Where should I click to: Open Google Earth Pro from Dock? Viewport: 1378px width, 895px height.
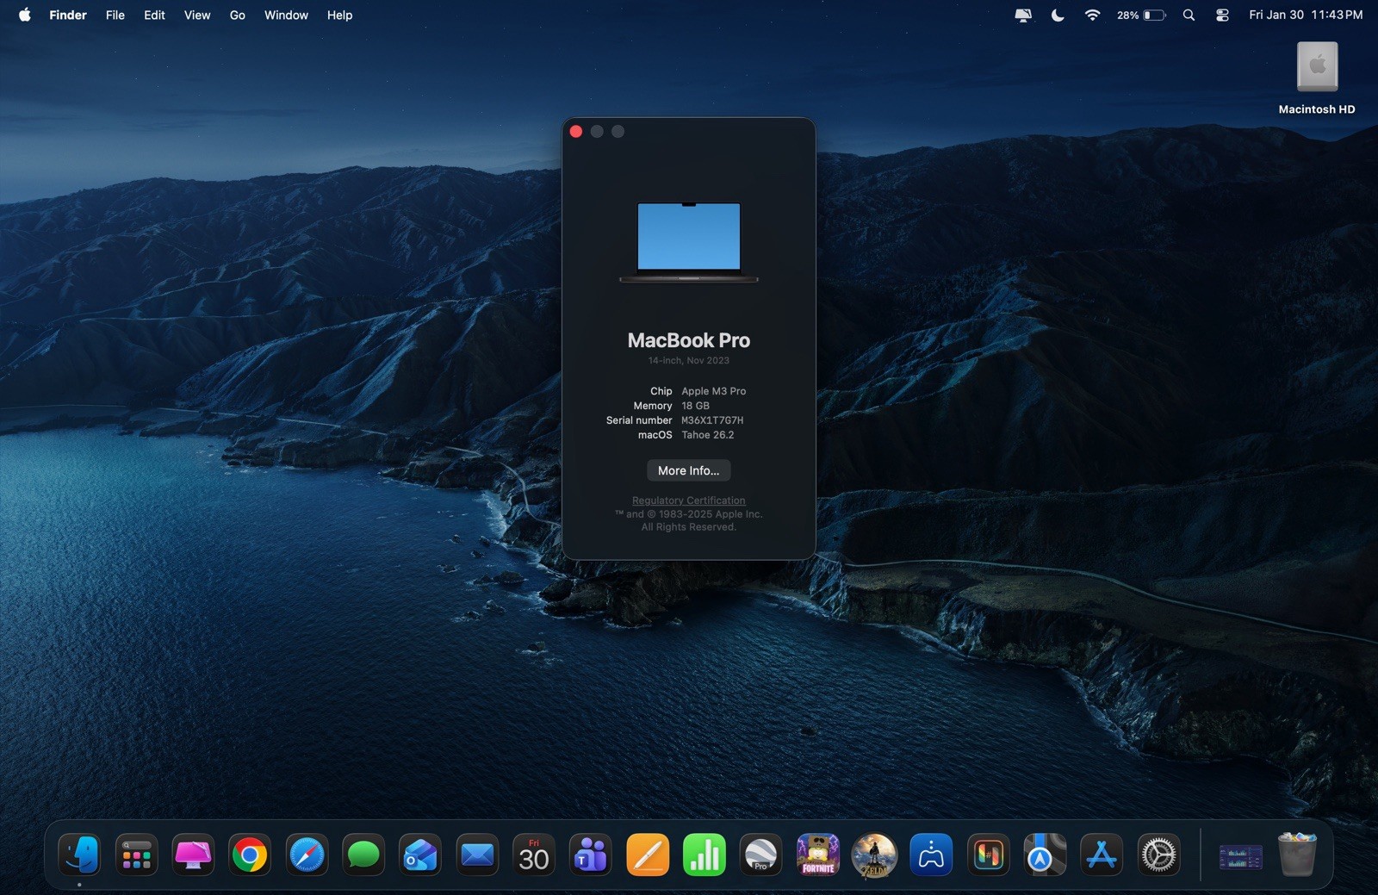[760, 855]
